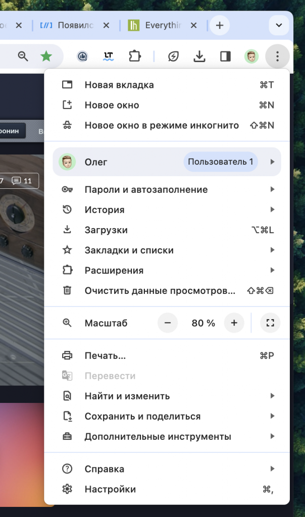Image resolution: width=305 pixels, height=517 pixels.
Task: Click the zoom magnifier icon in address bar
Action: click(x=23, y=57)
